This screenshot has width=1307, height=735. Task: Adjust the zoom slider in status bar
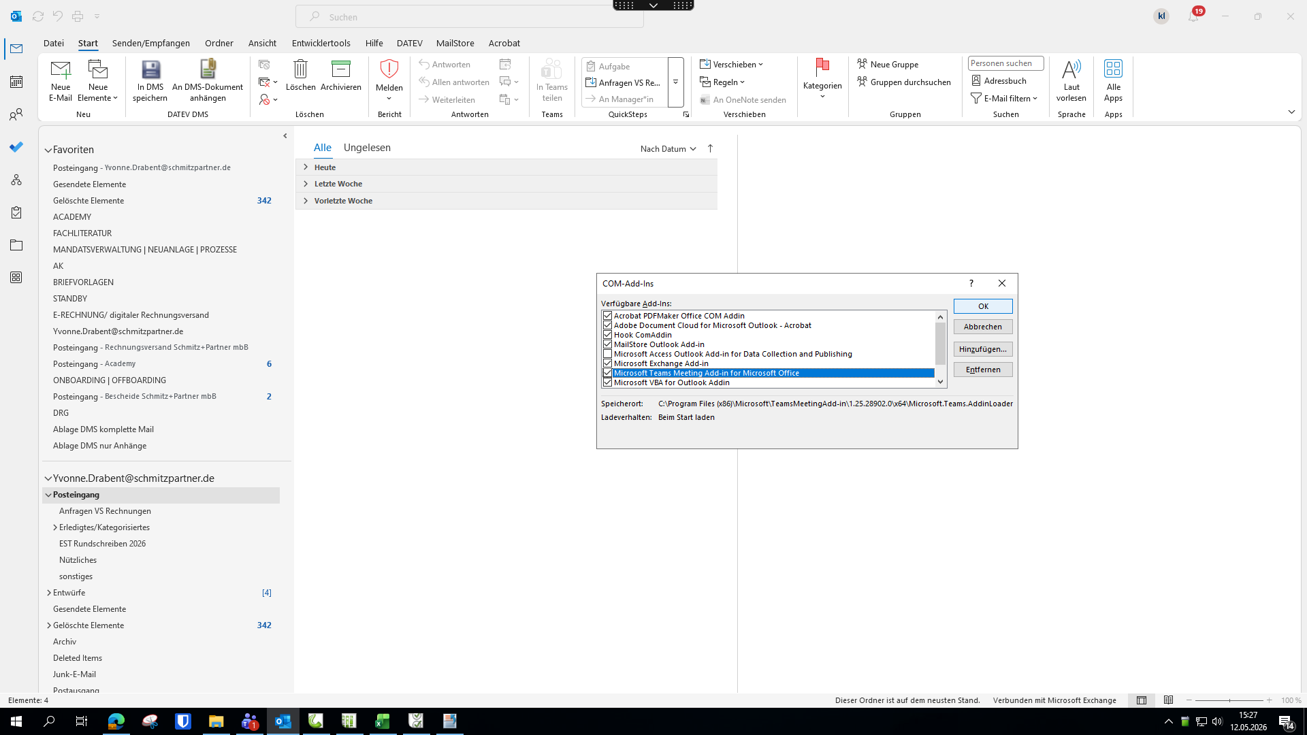pyautogui.click(x=1229, y=700)
